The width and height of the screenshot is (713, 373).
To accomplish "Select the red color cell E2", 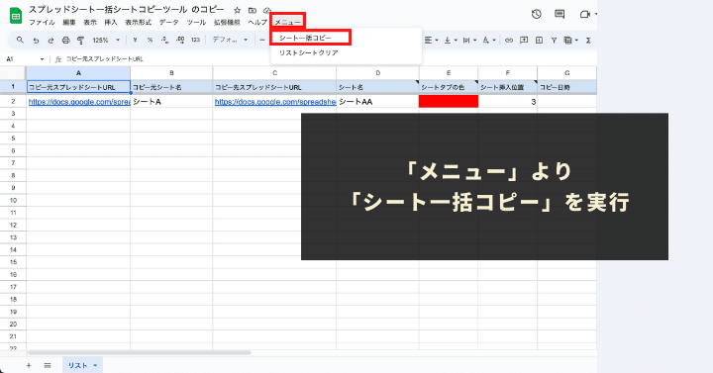I will point(449,101).
